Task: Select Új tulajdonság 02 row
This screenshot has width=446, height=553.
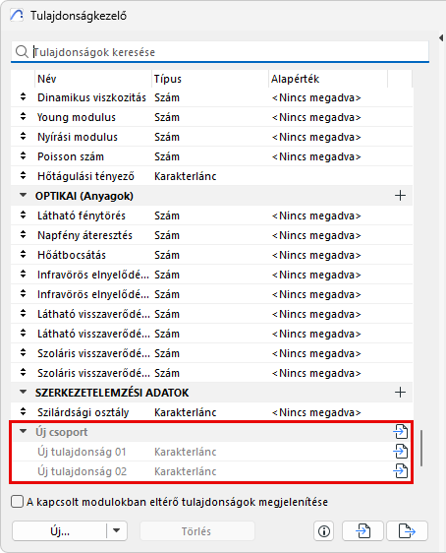Action: tap(211, 471)
